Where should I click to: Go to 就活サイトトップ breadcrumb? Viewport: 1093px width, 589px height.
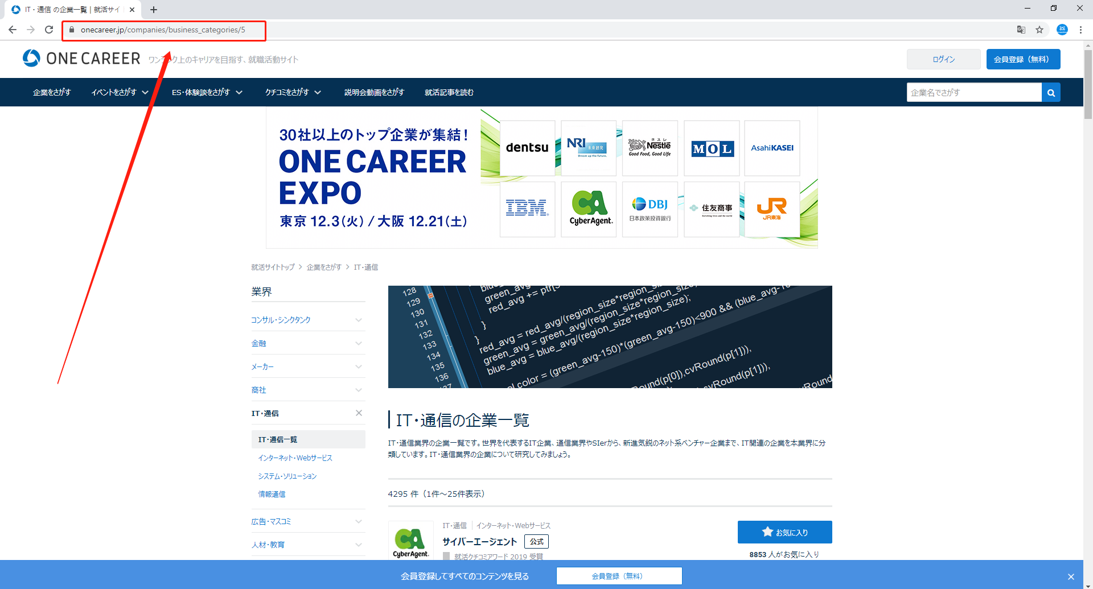273,267
